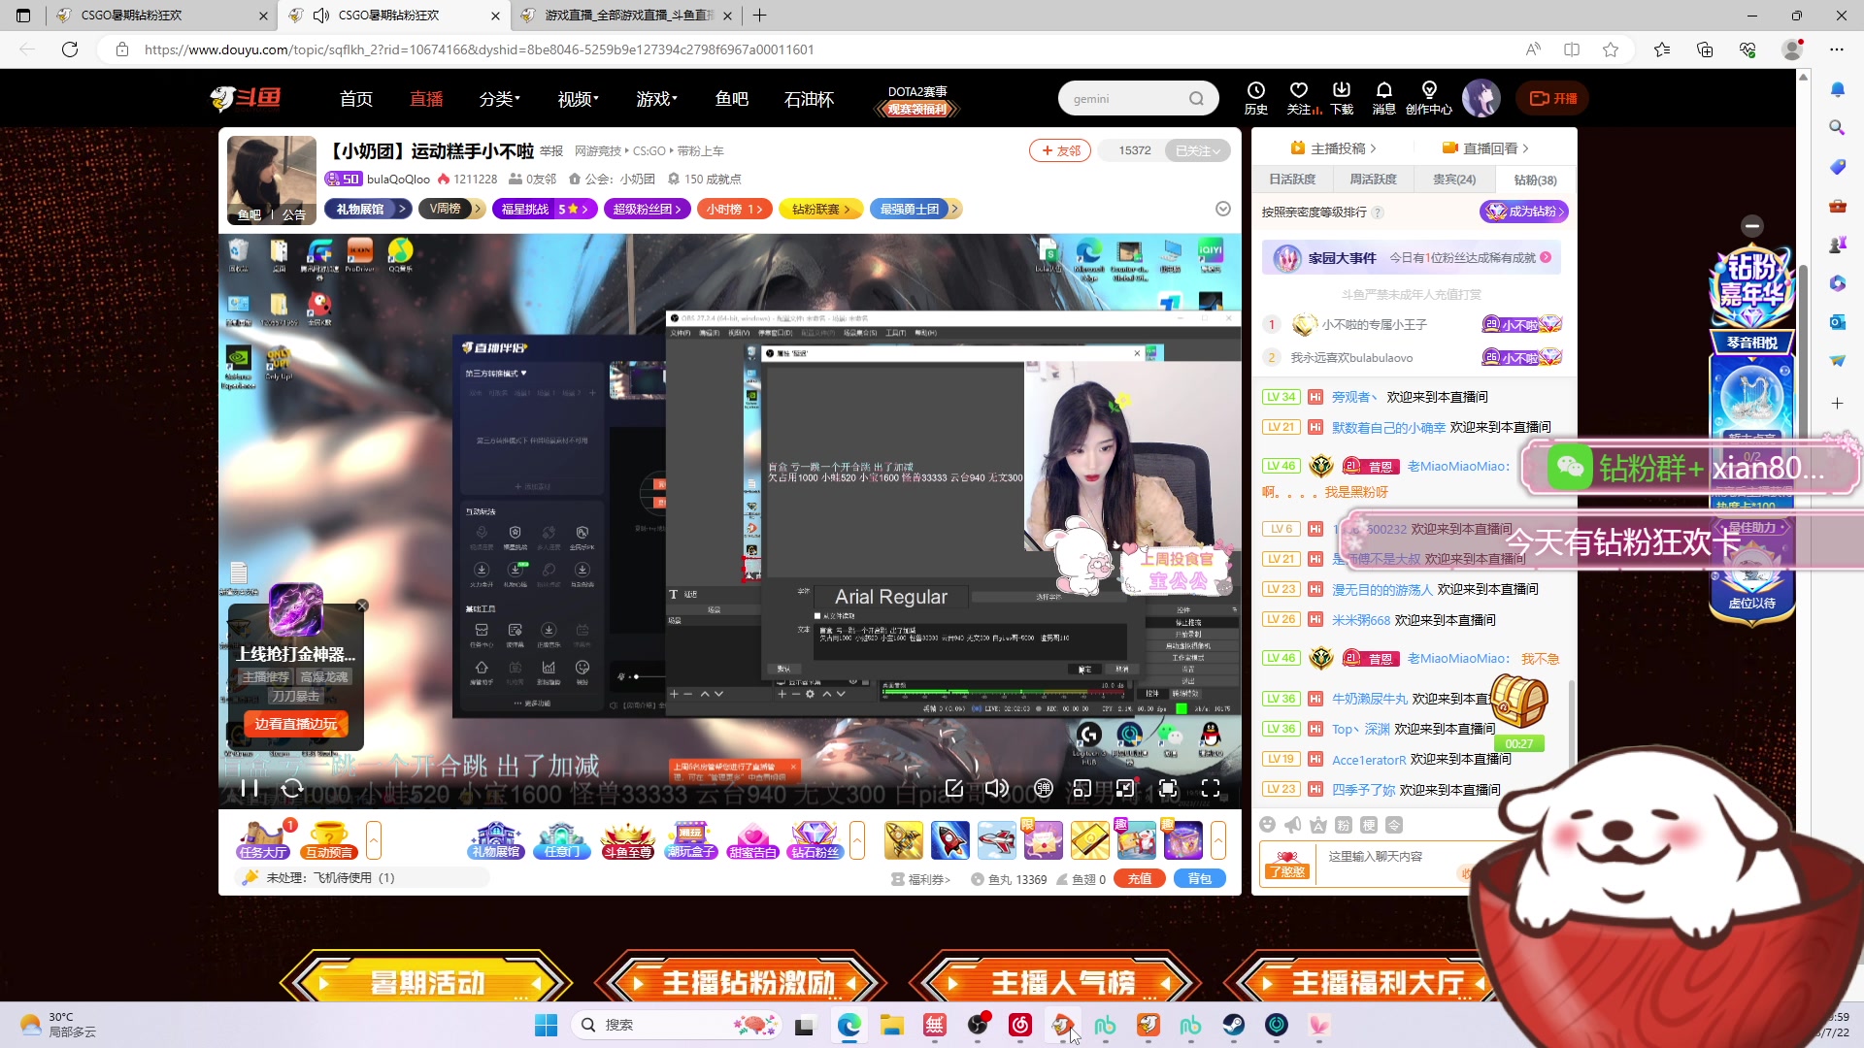Switch to 钻粉(38) tab
Viewport: 1864px width, 1048px height.
pyautogui.click(x=1536, y=180)
